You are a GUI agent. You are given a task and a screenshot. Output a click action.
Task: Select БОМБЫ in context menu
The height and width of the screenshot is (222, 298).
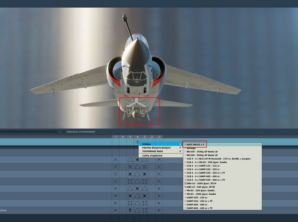[161, 144]
